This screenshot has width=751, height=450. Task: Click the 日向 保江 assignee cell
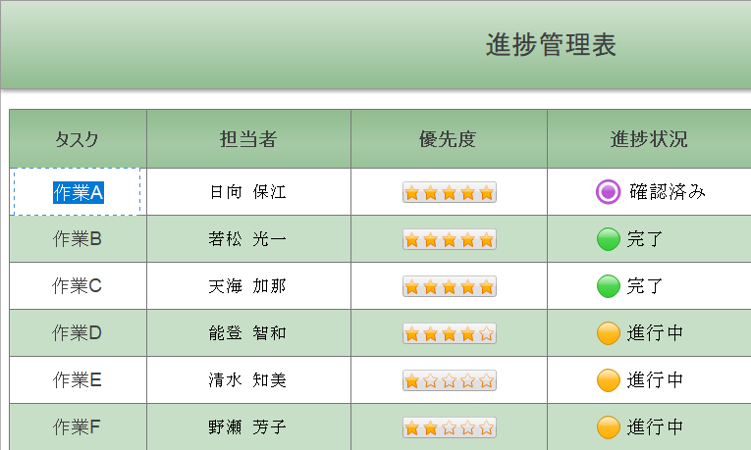click(247, 192)
